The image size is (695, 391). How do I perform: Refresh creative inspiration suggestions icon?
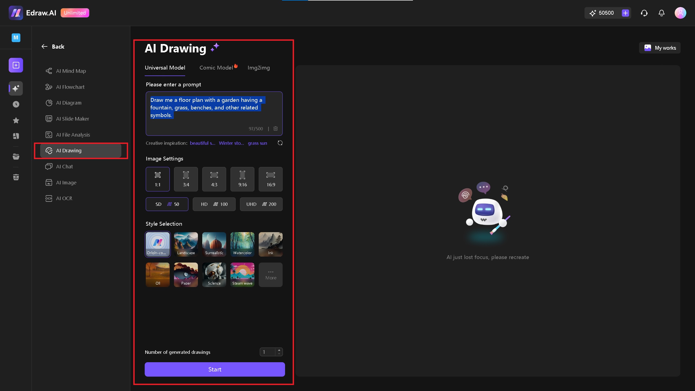pos(280,143)
